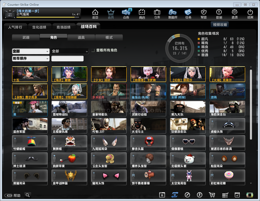The width and height of the screenshot is (260, 201).
Task: Toggle the 帮助 help switch
Action: 8,196
